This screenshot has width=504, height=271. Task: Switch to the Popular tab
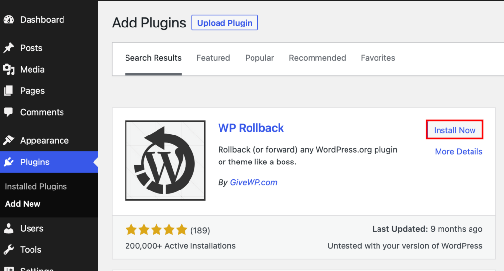point(259,58)
